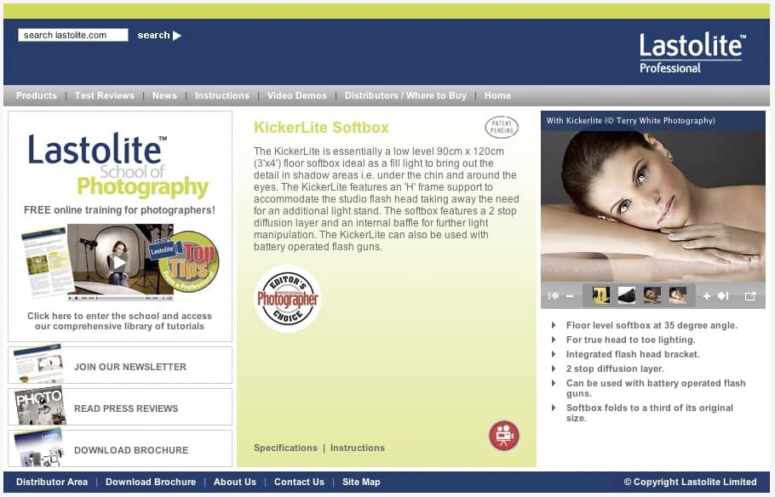Click 'Integrated flash head bracket.' text

[x=633, y=354]
